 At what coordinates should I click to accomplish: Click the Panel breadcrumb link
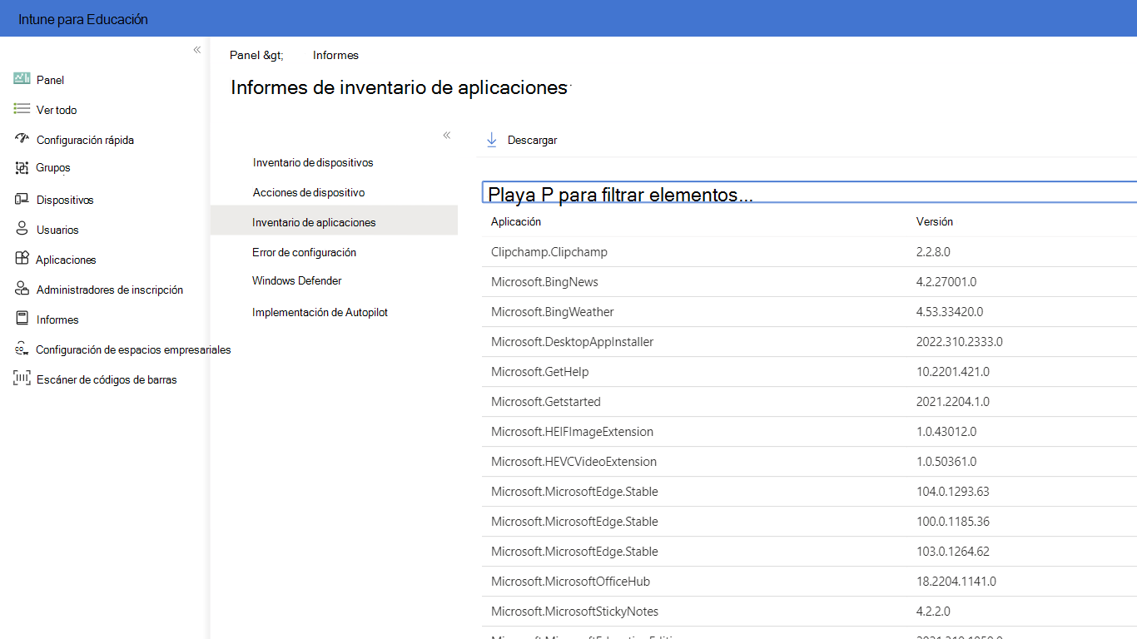[x=246, y=55]
